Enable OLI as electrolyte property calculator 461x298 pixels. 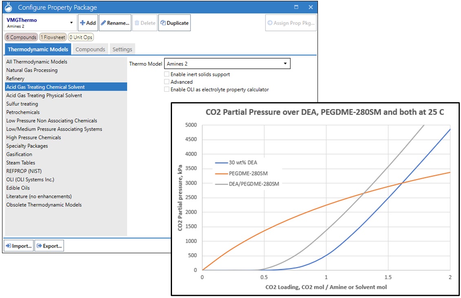point(167,90)
